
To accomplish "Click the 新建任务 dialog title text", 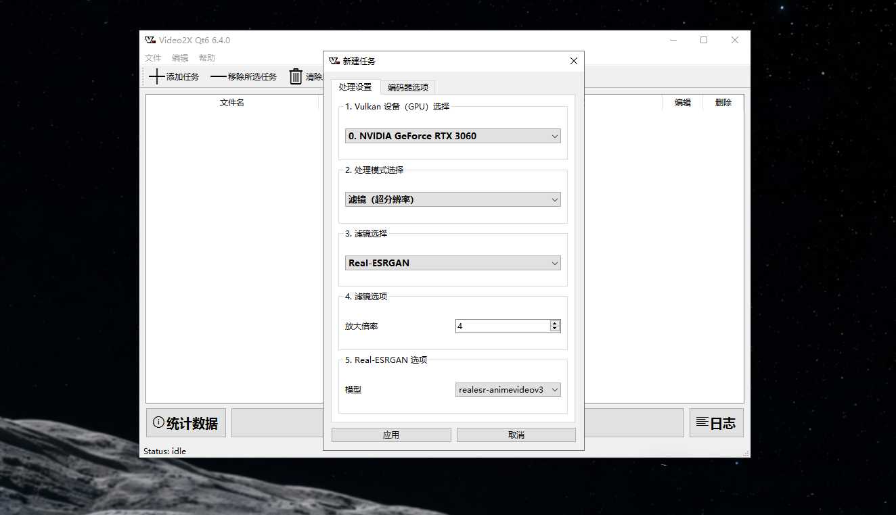I will coord(359,61).
